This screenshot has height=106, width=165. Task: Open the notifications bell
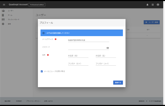point(147,5)
